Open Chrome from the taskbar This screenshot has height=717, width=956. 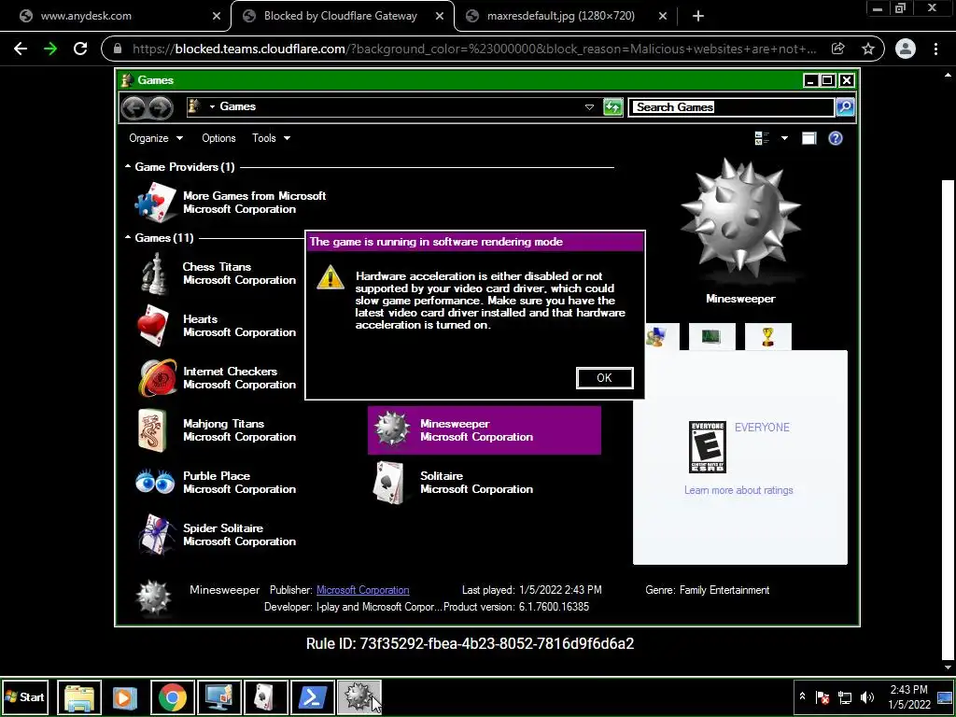click(173, 696)
